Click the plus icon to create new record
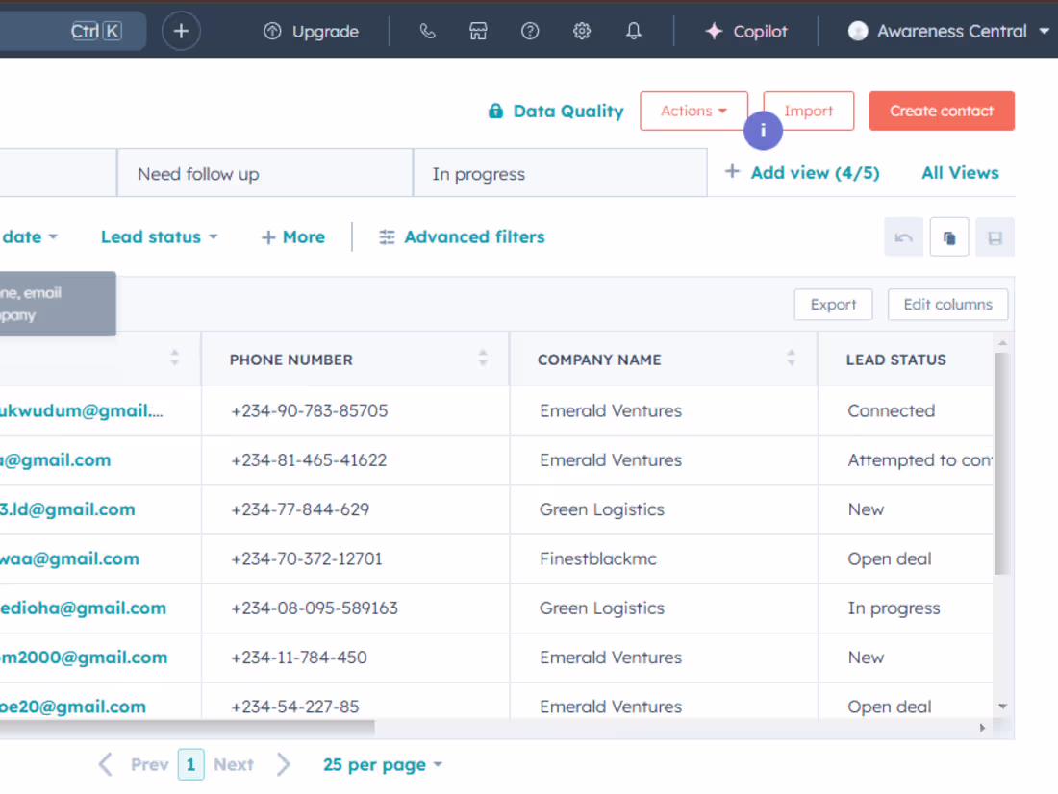The width and height of the screenshot is (1058, 794). click(181, 31)
